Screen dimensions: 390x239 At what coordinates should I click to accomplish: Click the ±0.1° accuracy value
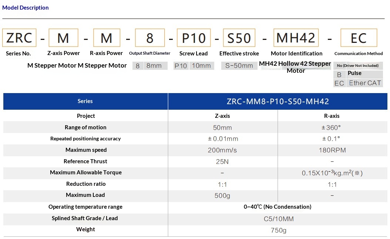pyautogui.click(x=331, y=139)
